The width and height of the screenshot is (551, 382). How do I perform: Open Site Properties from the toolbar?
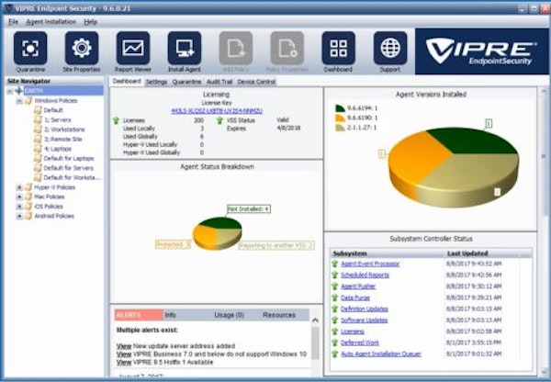point(82,48)
